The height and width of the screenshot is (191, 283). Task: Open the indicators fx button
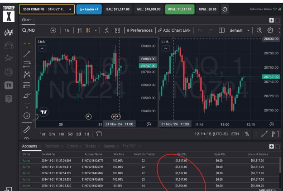[106, 30]
